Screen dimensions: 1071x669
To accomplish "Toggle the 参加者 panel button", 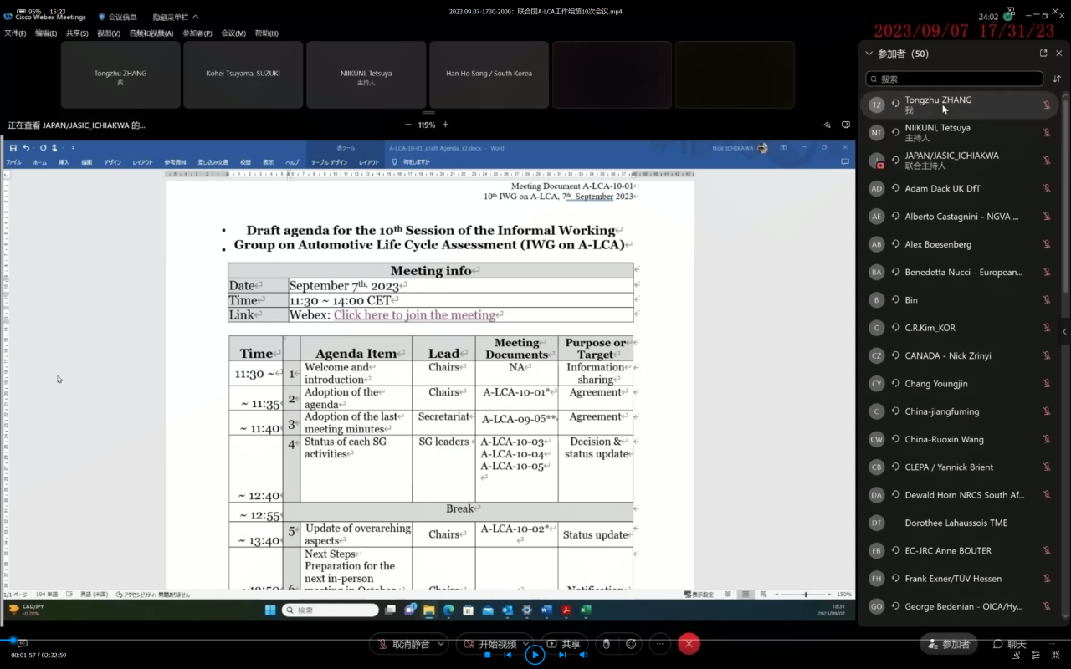I will click(948, 644).
